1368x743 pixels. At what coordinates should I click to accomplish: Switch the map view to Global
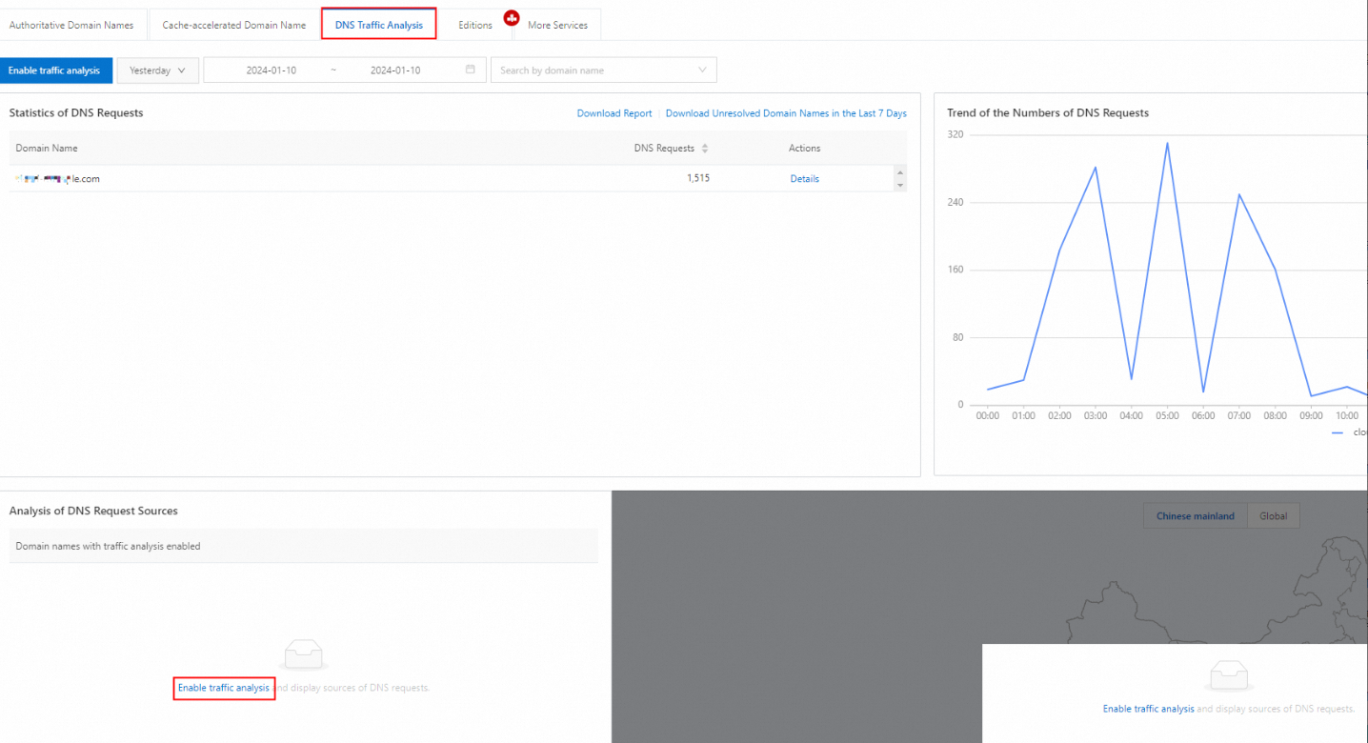1274,516
